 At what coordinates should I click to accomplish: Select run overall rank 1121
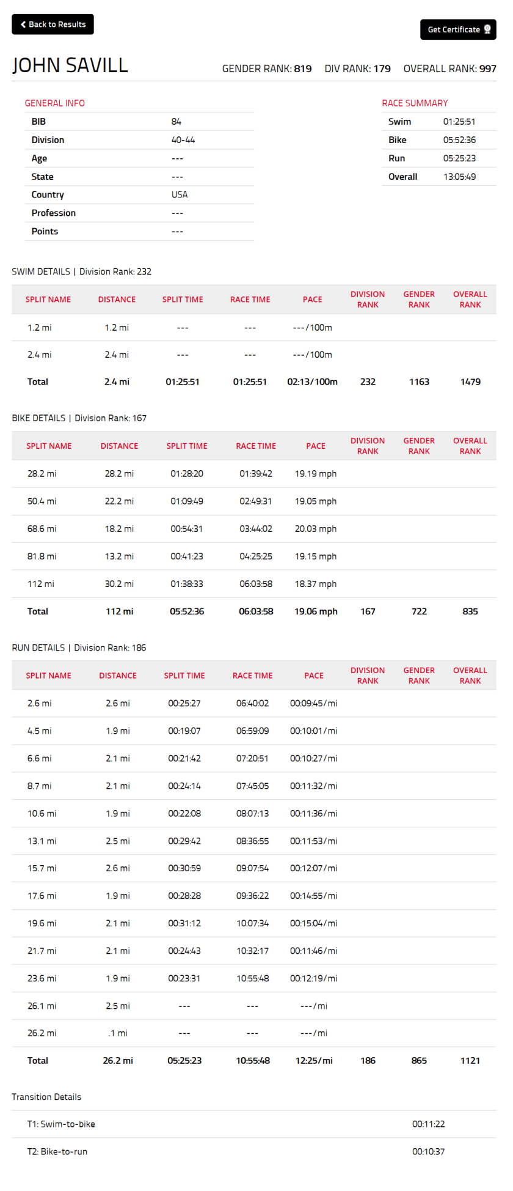[470, 1061]
